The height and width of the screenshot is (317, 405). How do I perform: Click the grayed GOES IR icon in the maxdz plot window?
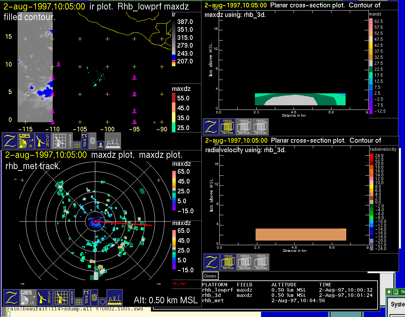[x=28, y=298]
